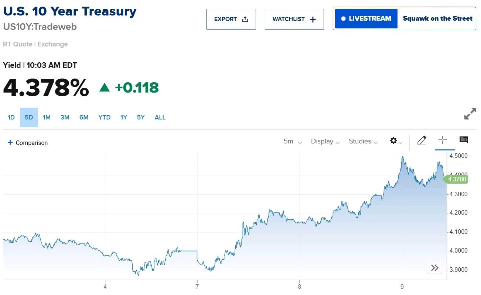Open Squawk on the Street link
Image resolution: width=481 pixels, height=295 pixels.
click(437, 18)
